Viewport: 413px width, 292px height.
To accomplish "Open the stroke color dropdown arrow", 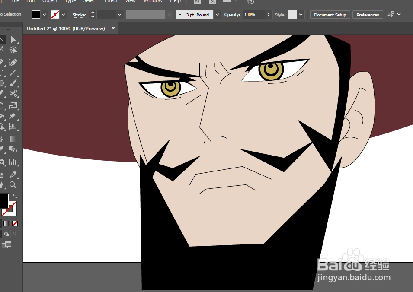I will point(63,14).
